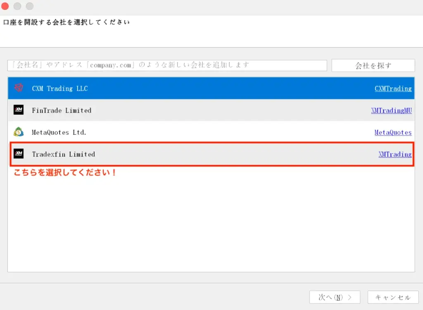The width and height of the screenshot is (423, 310).
Task: Click the CXM Trading LLC broker logo
Action: click(x=18, y=88)
